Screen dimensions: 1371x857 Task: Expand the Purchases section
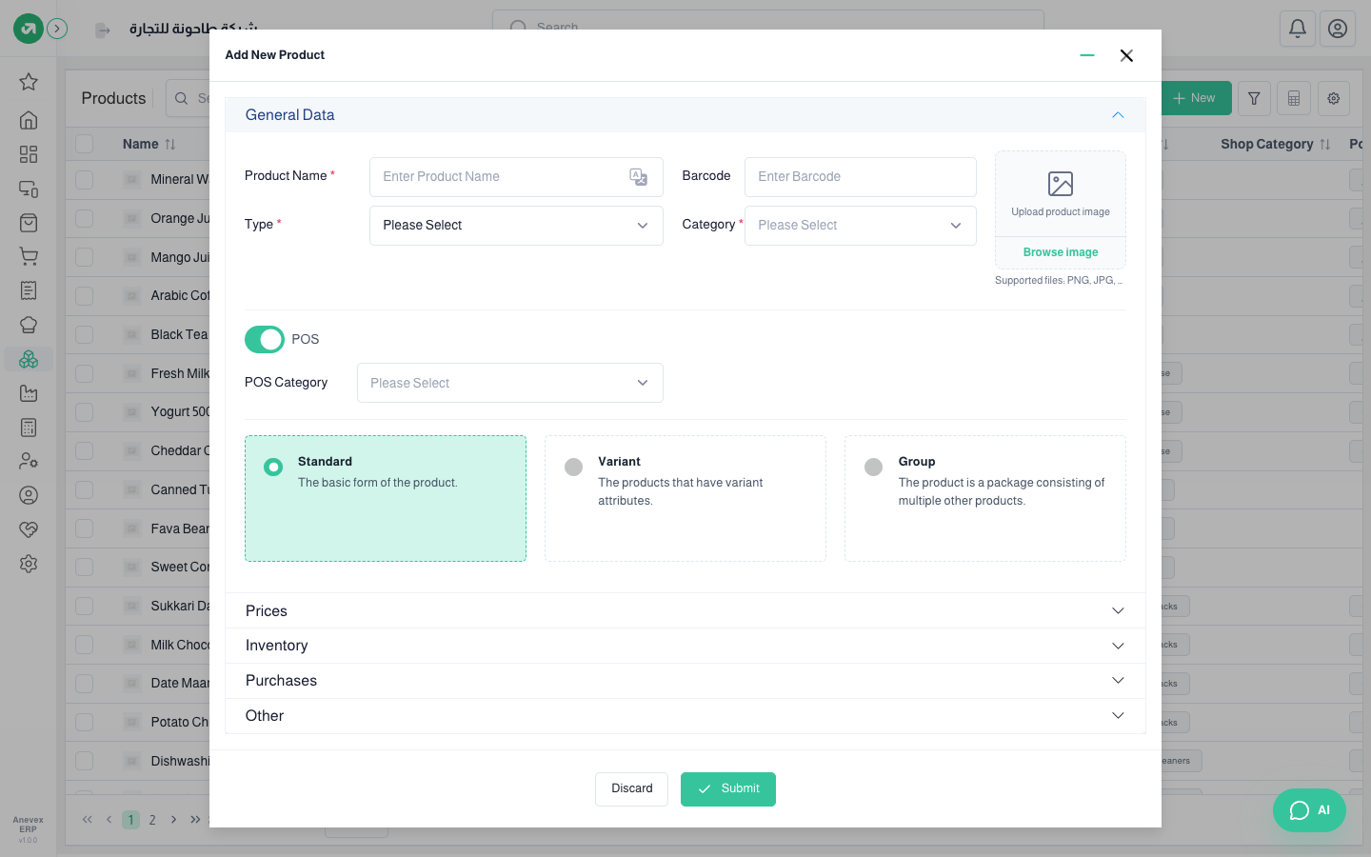(x=685, y=681)
